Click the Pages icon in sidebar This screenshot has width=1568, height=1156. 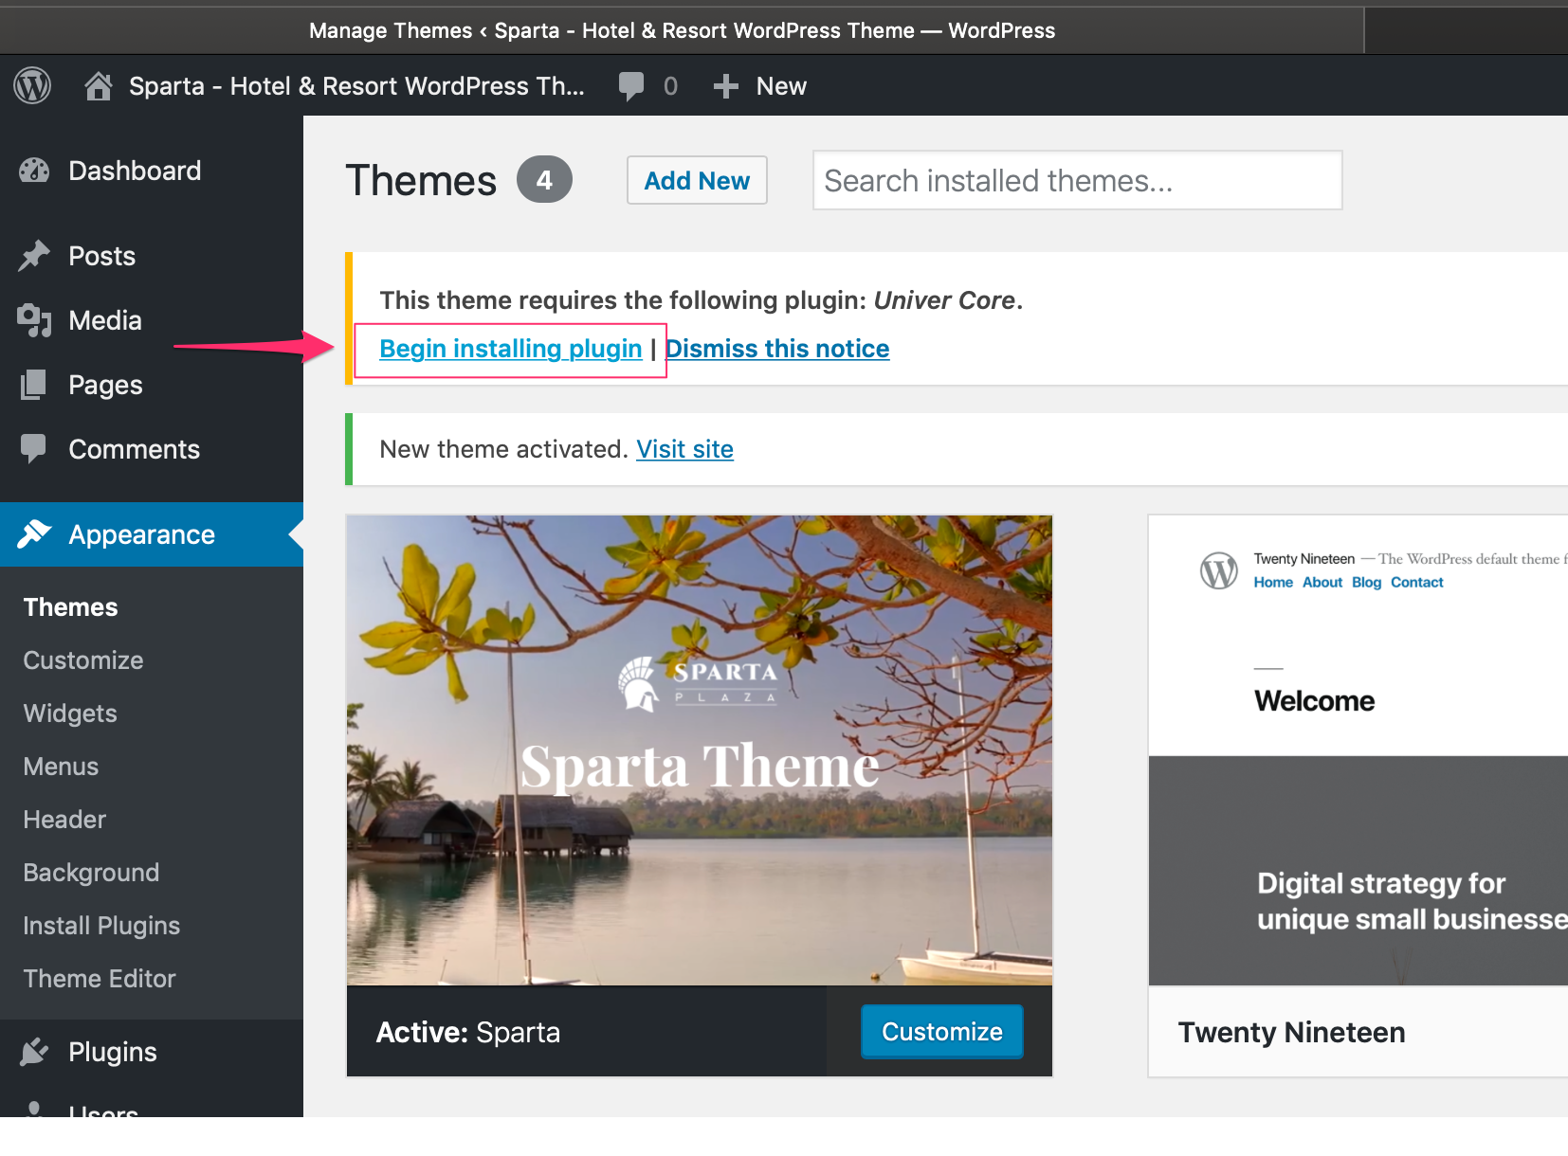tap(34, 385)
